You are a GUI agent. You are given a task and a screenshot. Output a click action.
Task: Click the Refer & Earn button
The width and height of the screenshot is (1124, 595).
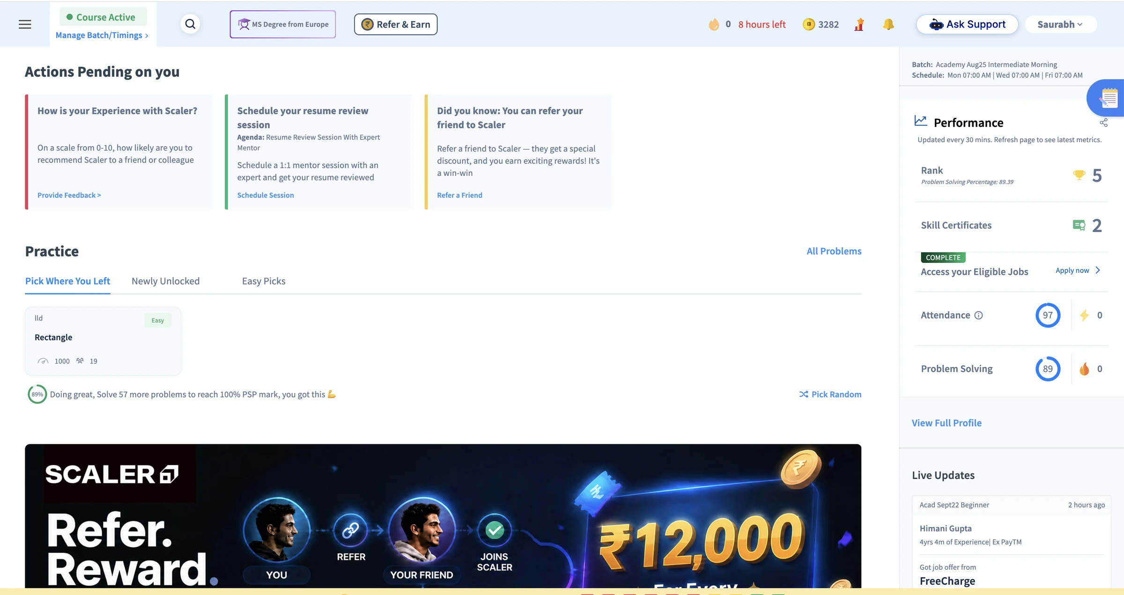click(396, 24)
